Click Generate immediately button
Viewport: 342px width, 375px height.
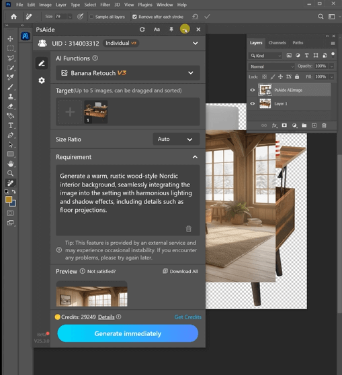point(128,333)
